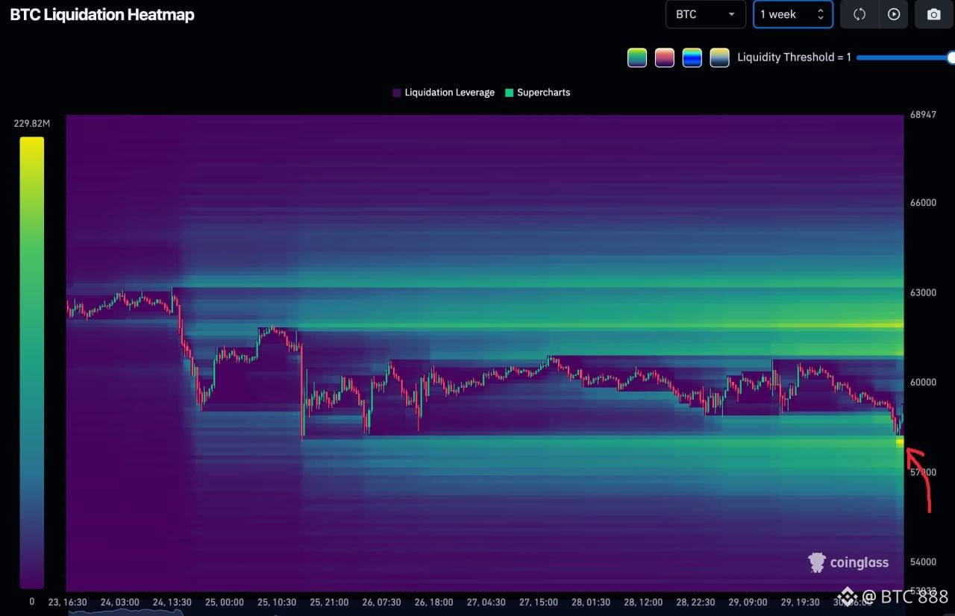Click the refresh chart icon
Screen dimensions: 955x616
point(859,14)
